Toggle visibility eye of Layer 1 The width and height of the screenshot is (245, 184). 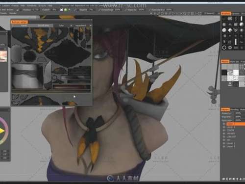[224, 143]
